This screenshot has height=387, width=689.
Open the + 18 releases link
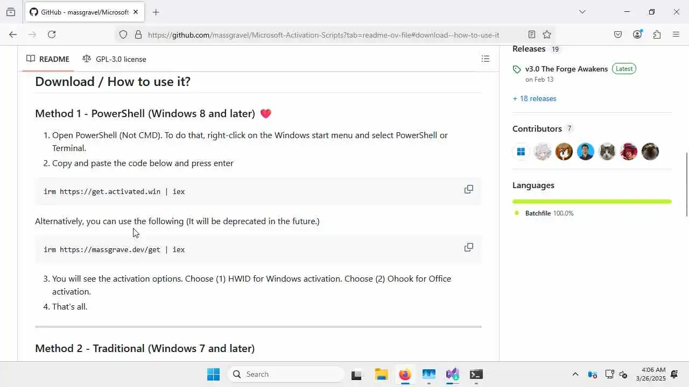(535, 98)
